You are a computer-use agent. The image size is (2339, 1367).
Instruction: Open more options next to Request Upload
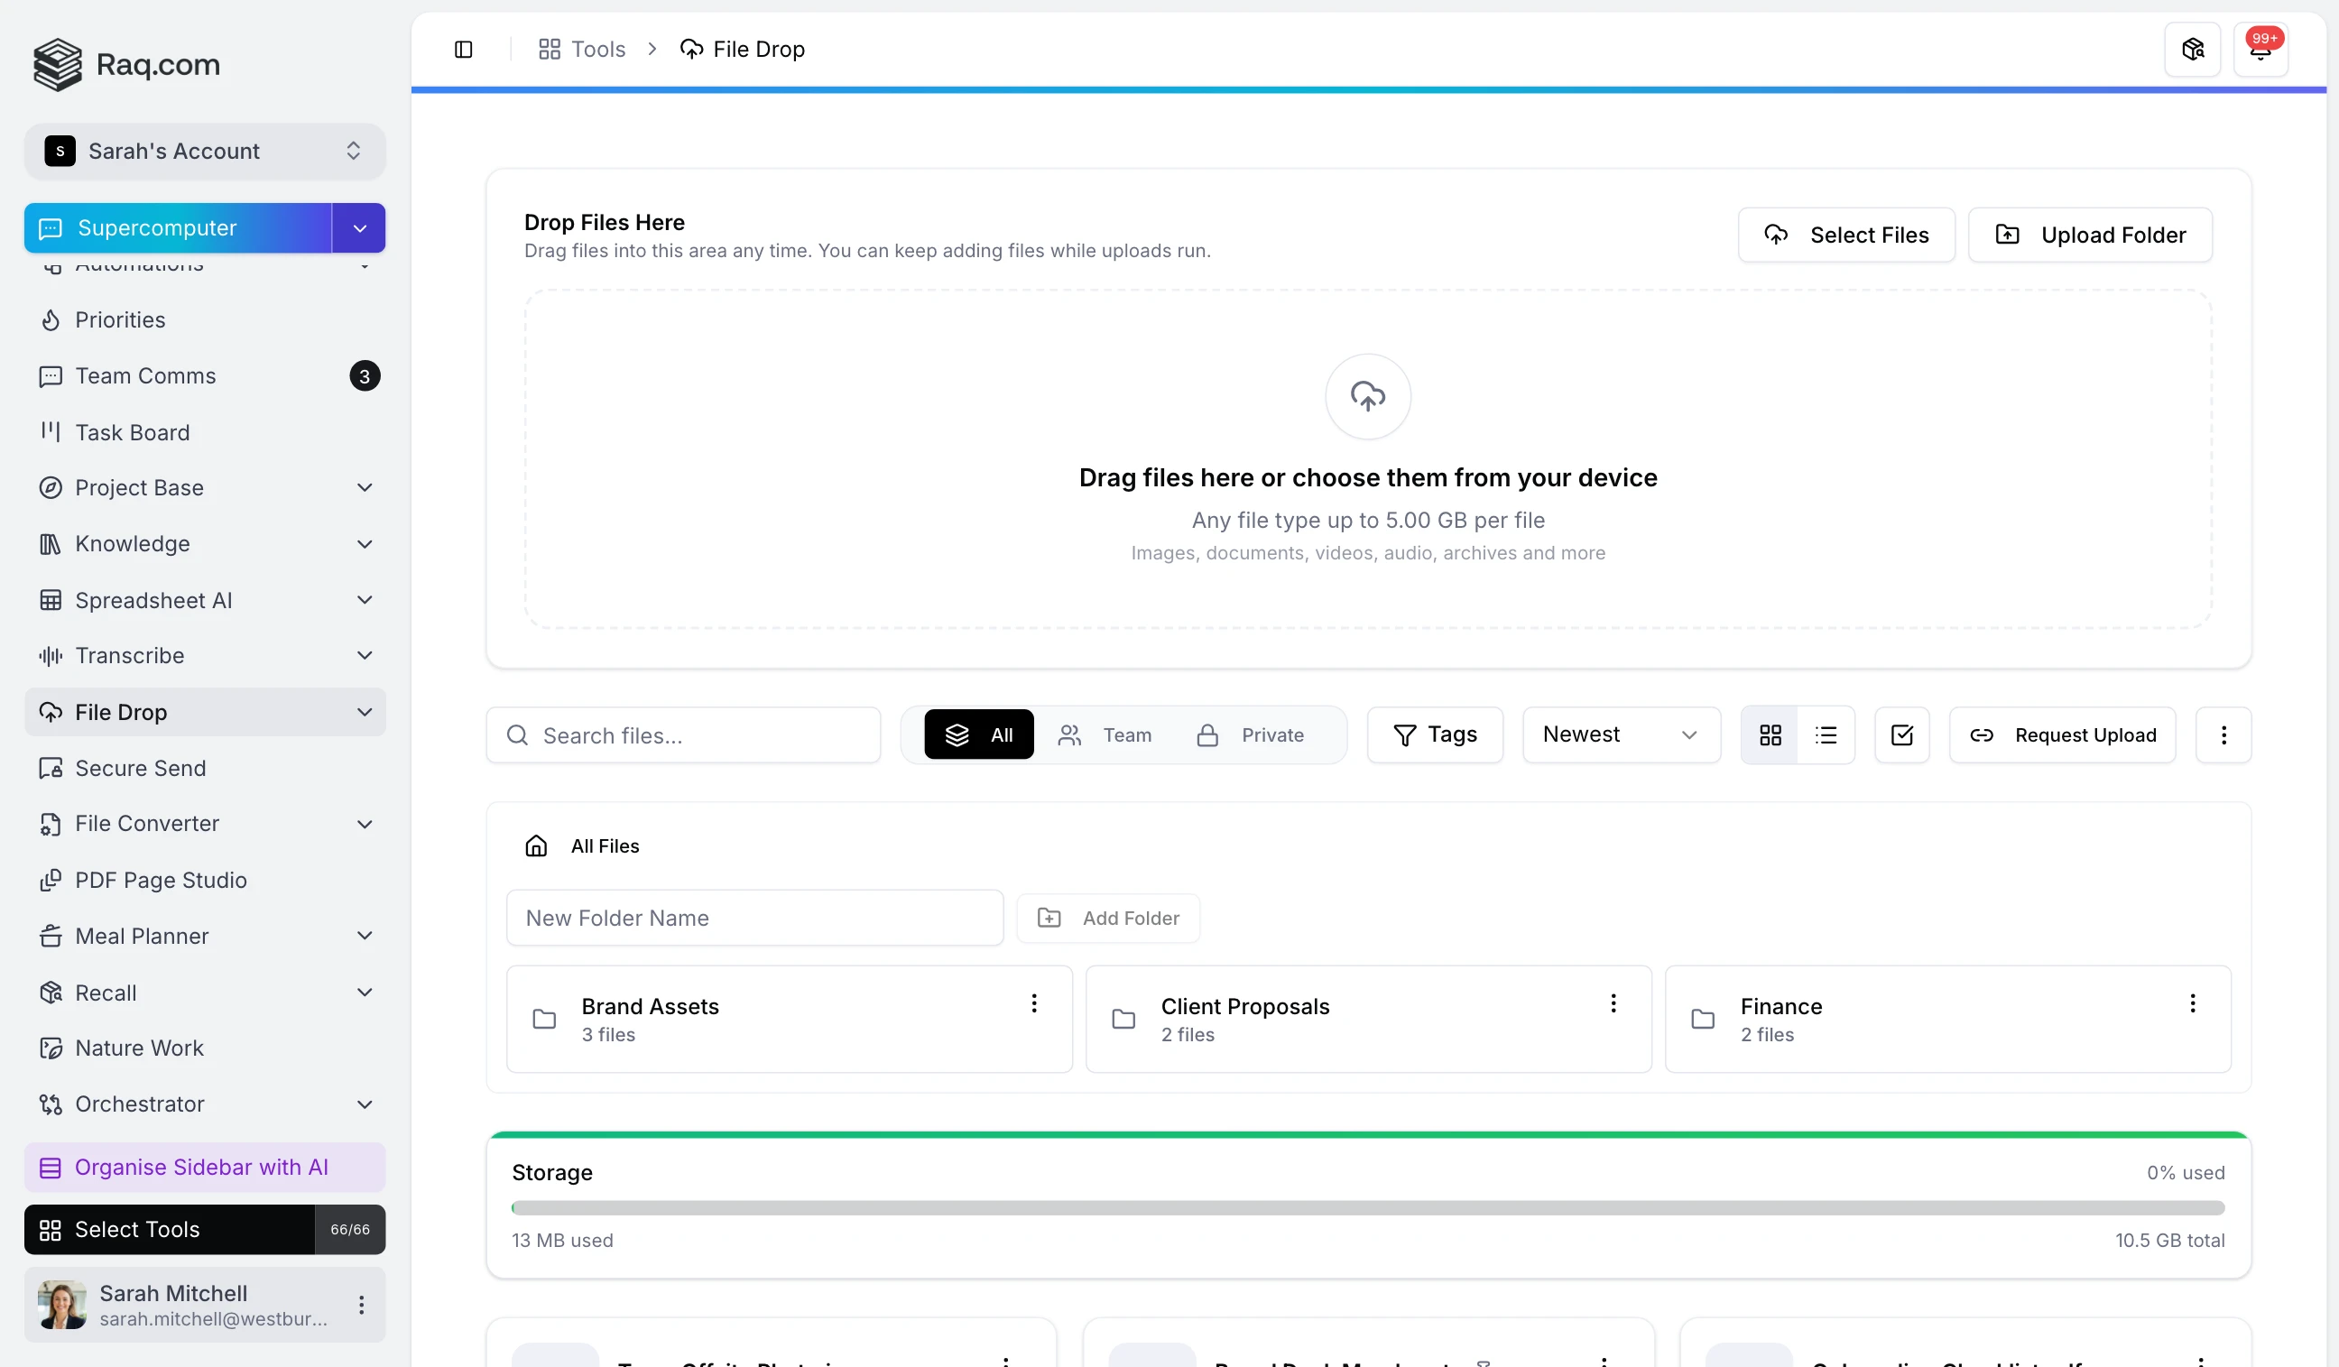2223,735
